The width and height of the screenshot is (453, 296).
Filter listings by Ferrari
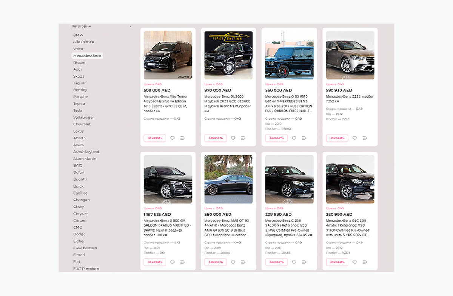pyautogui.click(x=79, y=255)
